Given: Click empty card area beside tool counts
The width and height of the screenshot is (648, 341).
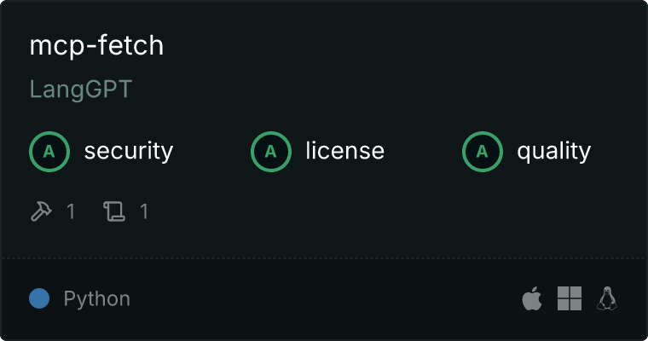Looking at the screenshot, I should [x=372, y=211].
